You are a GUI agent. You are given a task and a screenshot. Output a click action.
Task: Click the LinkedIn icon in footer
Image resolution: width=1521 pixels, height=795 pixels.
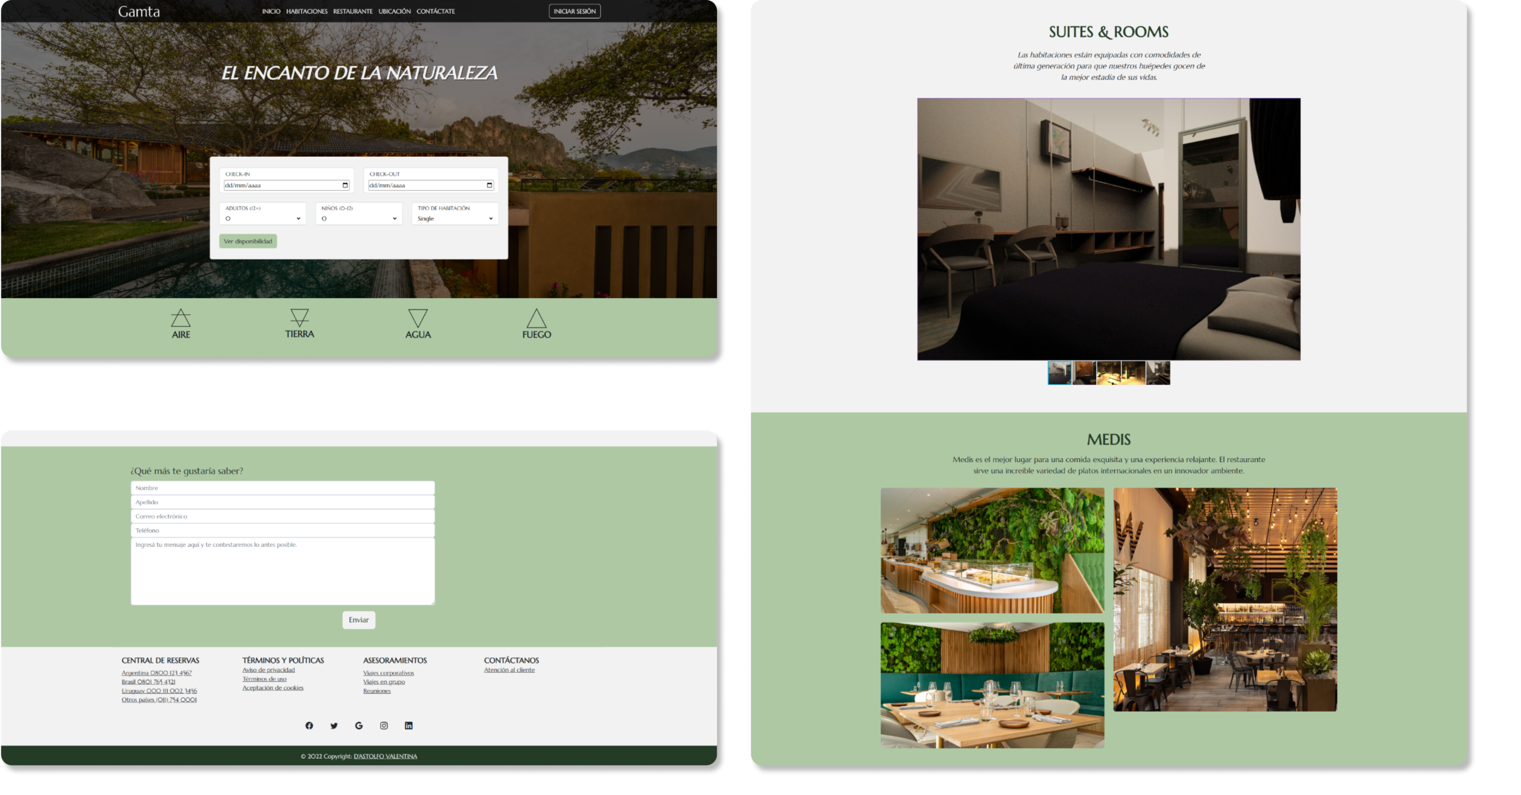[409, 726]
